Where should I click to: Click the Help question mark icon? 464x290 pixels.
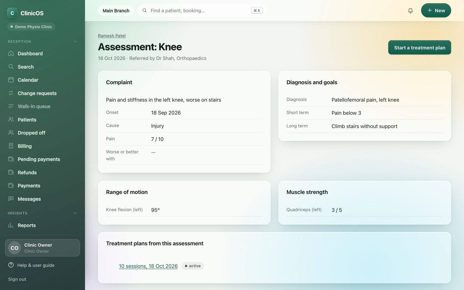(x=11, y=265)
